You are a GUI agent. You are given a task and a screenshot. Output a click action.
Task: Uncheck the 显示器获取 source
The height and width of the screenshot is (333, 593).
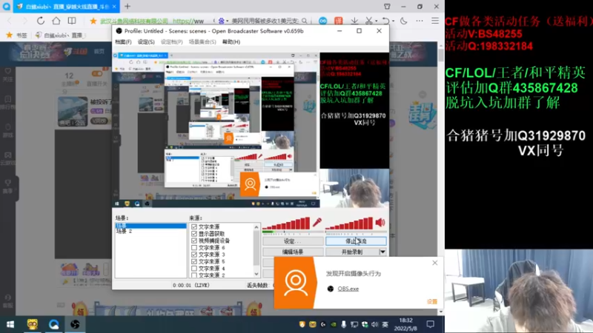point(194,234)
